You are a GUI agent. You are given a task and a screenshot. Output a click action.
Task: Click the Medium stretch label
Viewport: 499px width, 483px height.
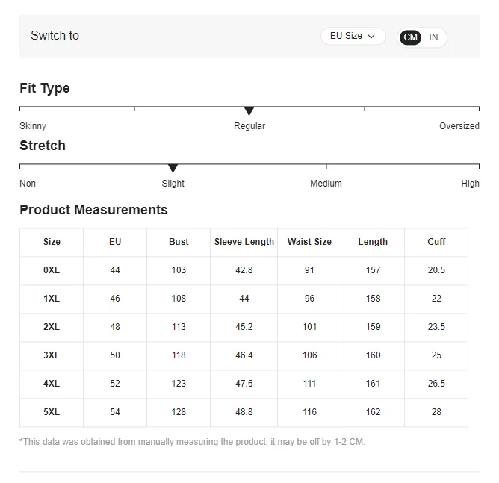coord(326,184)
